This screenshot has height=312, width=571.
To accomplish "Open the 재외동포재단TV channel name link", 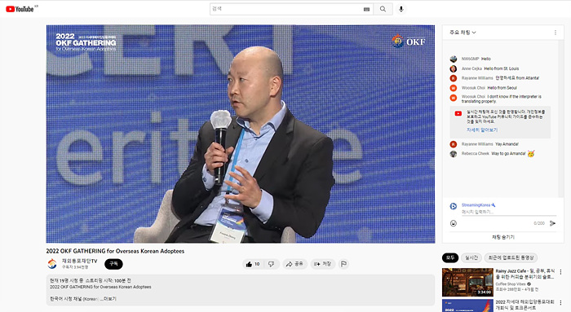I will pyautogui.click(x=79, y=261).
